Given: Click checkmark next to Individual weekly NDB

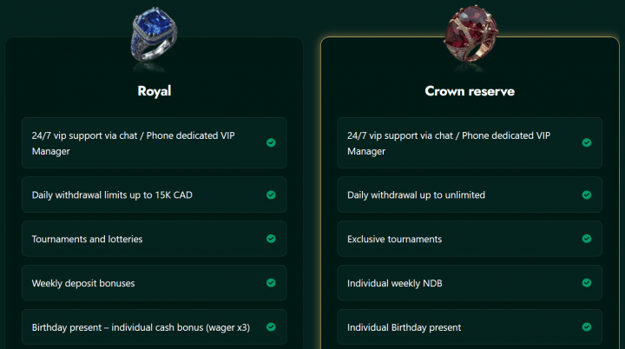Looking at the screenshot, I should click(587, 283).
